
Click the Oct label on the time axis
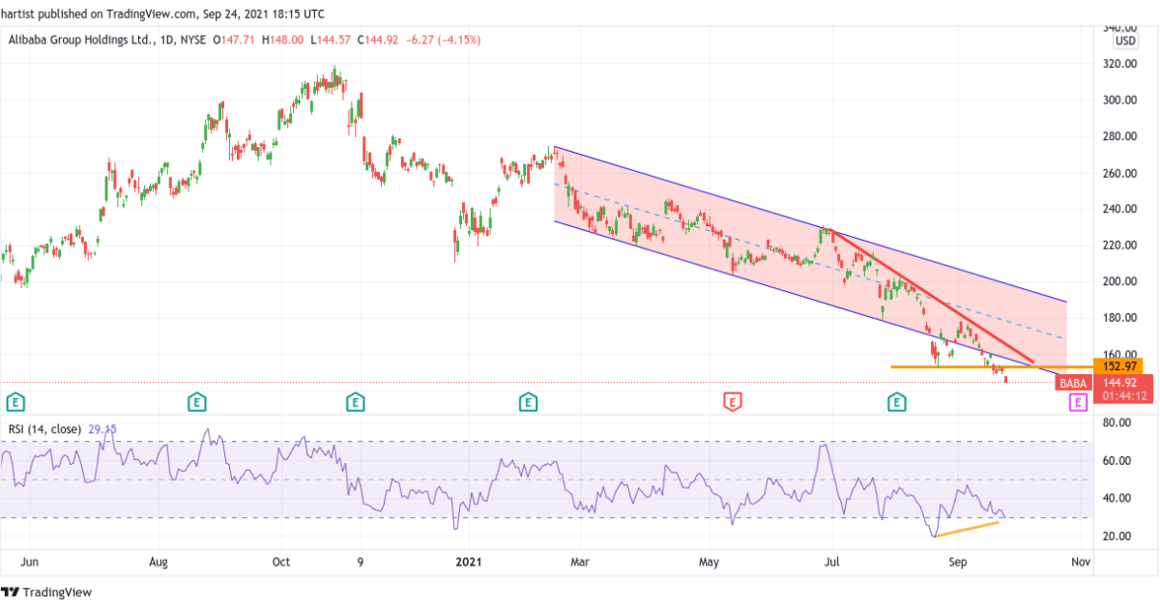point(281,562)
